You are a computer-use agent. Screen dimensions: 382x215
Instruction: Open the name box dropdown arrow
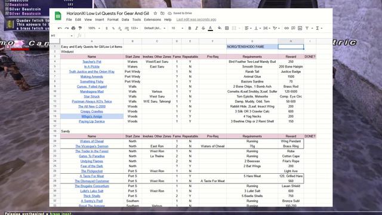tap(72, 36)
